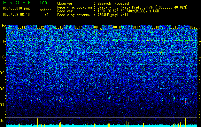Screen dimensions: 201x127
Task: Click the 0.7 frequency axis label
Action: (3, 105)
